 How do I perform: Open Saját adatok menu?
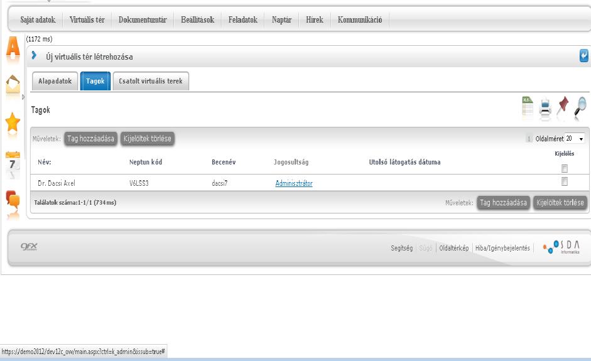click(38, 19)
